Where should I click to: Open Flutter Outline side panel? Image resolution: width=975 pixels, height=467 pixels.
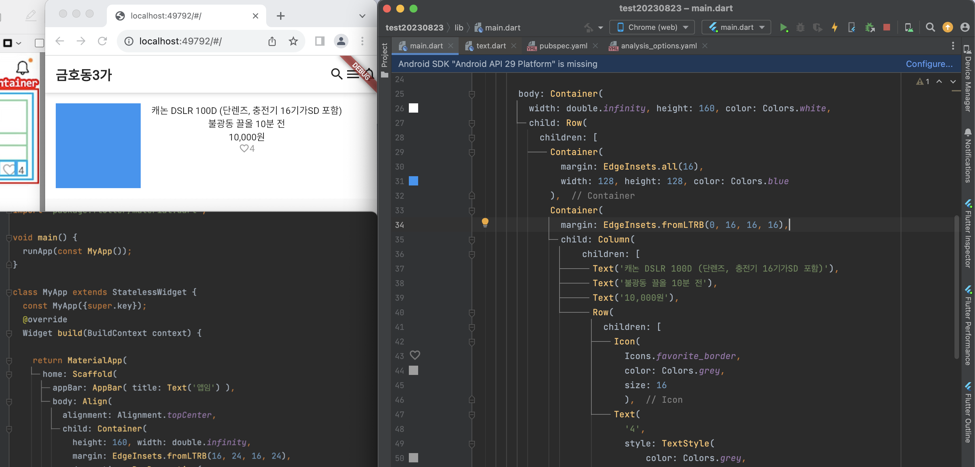(x=968, y=413)
